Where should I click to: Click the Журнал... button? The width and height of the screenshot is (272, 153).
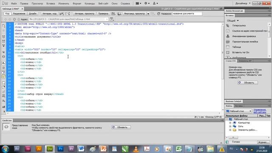pyautogui.click(x=263, y=142)
